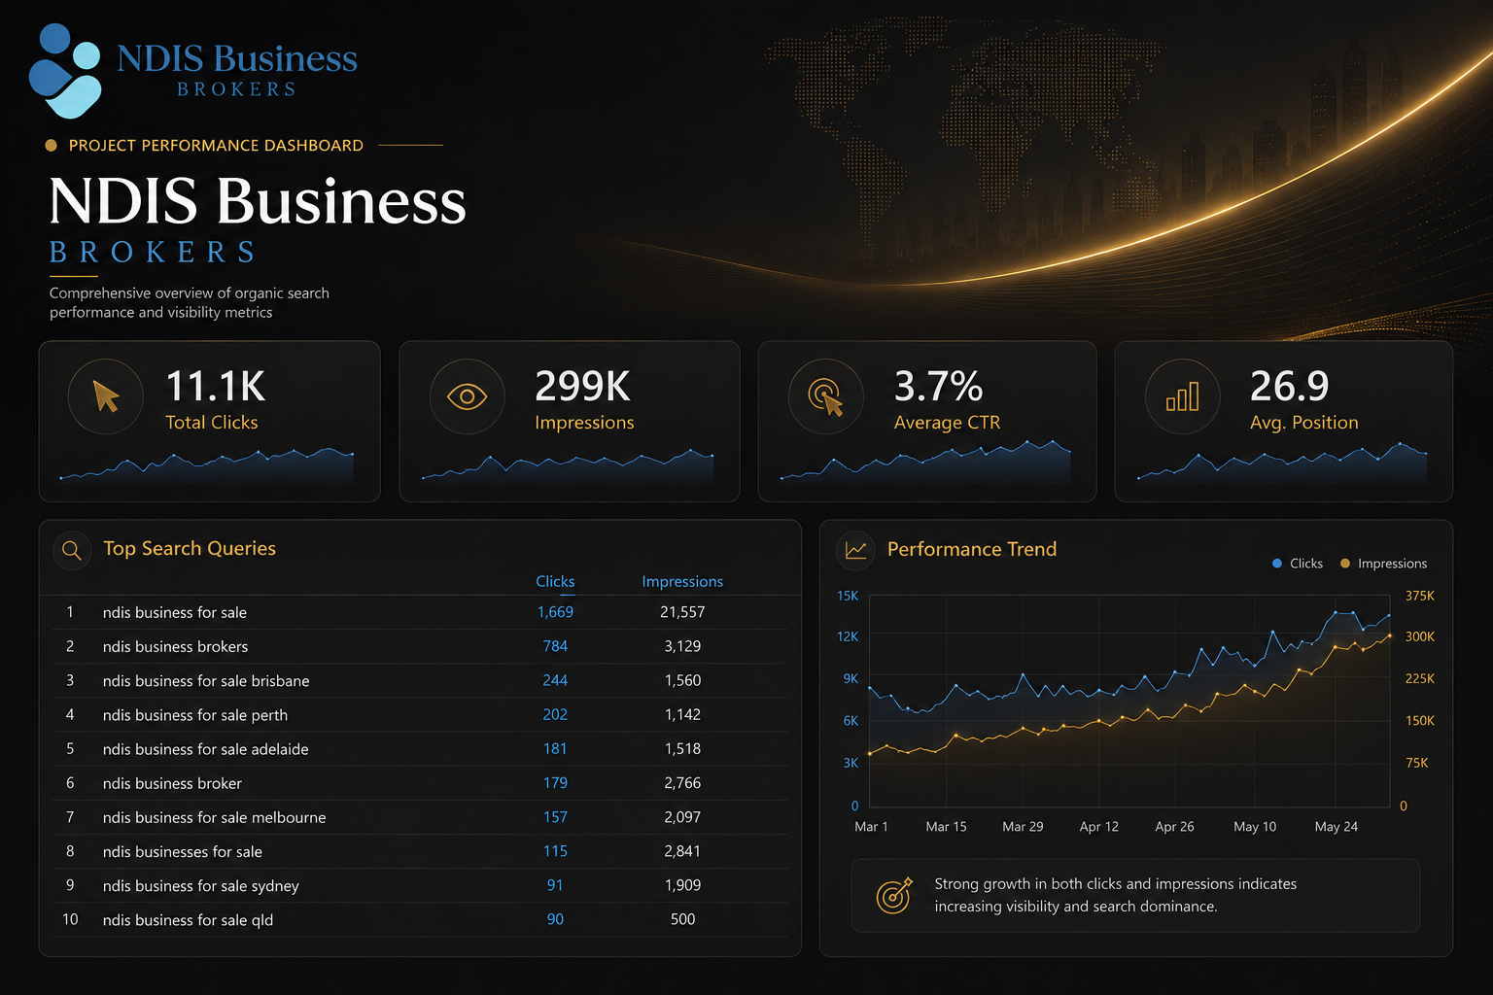Click the 157 clicks value
The image size is (1493, 995).
[x=555, y=817]
